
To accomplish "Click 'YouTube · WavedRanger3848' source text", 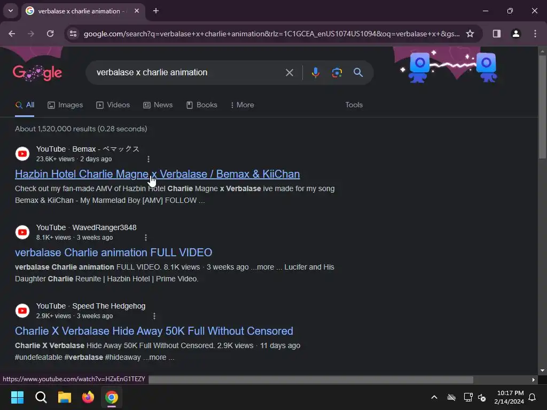I will point(86,227).
